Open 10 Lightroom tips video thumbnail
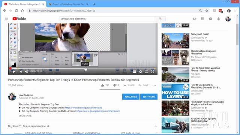The width and height of the screenshot is (240, 135). (x=175, y=125)
